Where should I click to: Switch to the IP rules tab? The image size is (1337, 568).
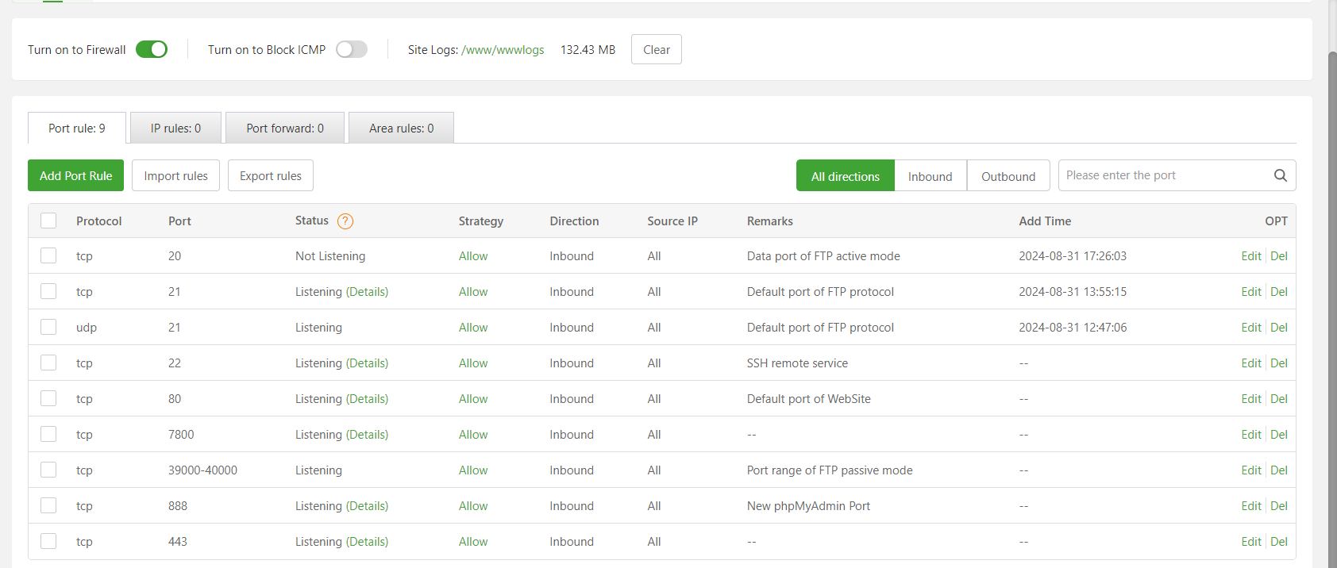point(175,128)
